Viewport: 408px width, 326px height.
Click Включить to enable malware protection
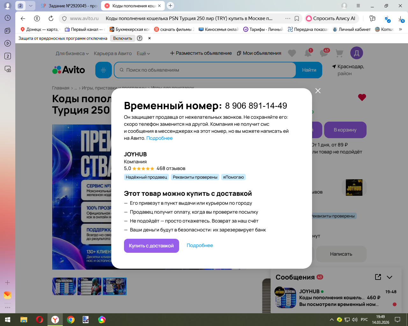coord(122,38)
